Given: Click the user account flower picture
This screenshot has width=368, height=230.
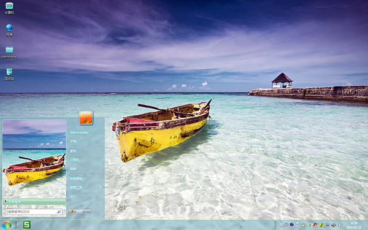Looking at the screenshot, I should (86, 118).
